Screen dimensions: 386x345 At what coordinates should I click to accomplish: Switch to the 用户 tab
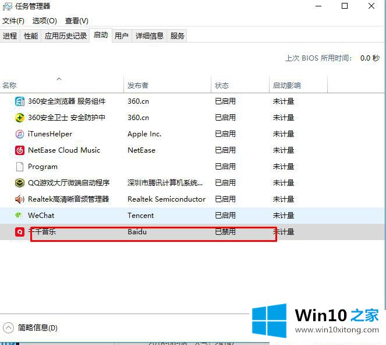(x=122, y=36)
